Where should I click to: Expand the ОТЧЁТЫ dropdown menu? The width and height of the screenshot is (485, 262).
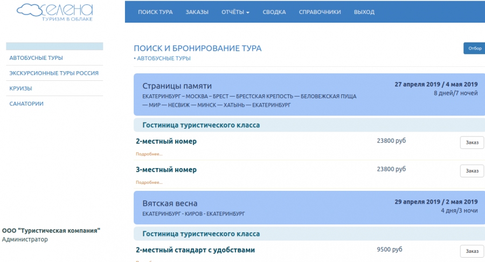[235, 12]
